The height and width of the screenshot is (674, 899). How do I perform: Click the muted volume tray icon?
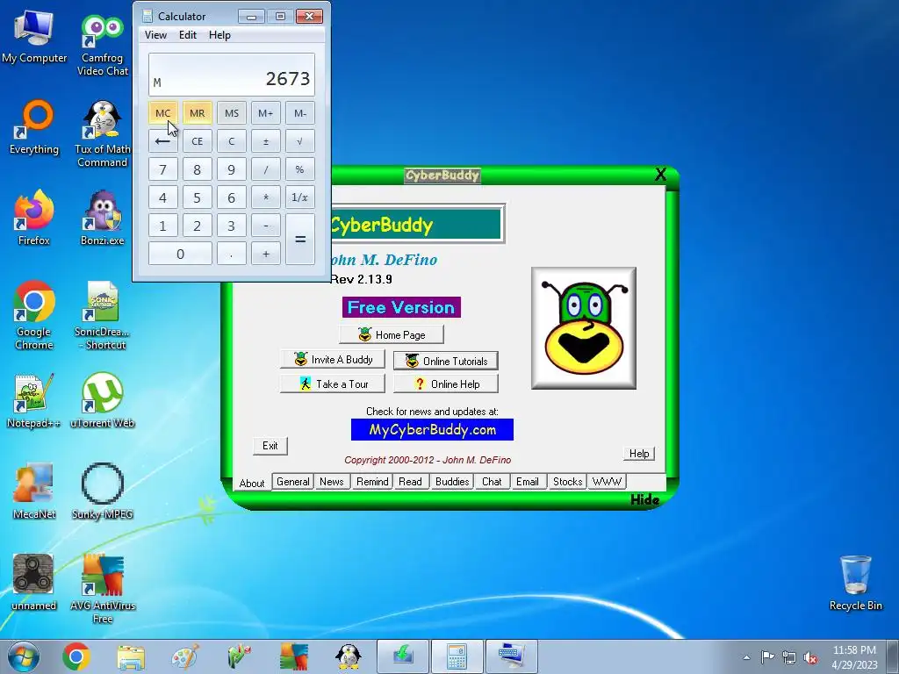[x=810, y=657]
